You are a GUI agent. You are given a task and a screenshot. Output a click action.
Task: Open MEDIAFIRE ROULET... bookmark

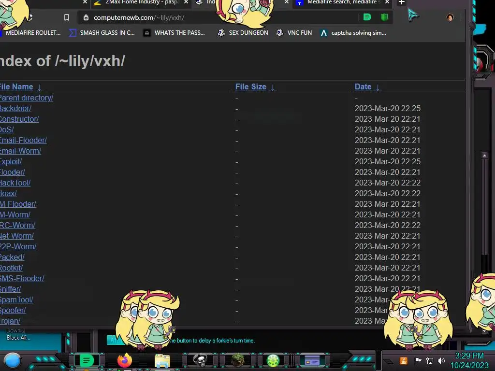coord(30,33)
